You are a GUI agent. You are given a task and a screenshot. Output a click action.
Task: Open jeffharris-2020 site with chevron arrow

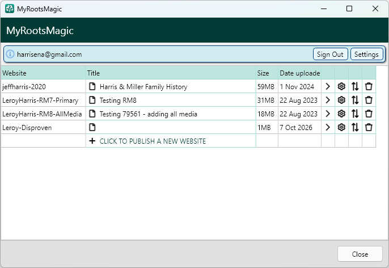tap(328, 86)
